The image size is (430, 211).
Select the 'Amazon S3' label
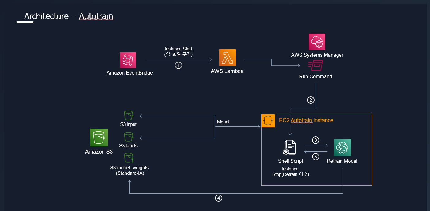click(99, 152)
